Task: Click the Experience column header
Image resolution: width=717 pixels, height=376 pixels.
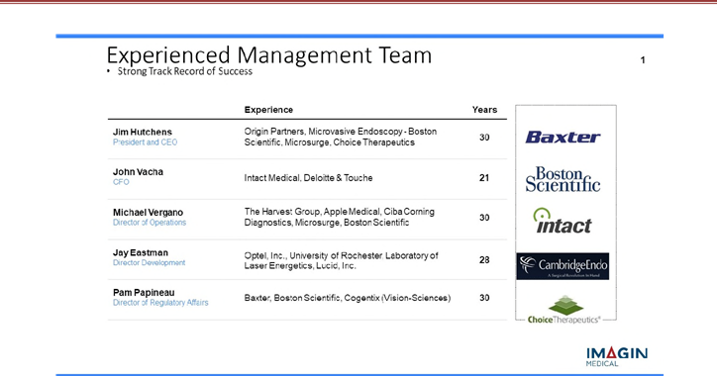Action: [x=268, y=110]
